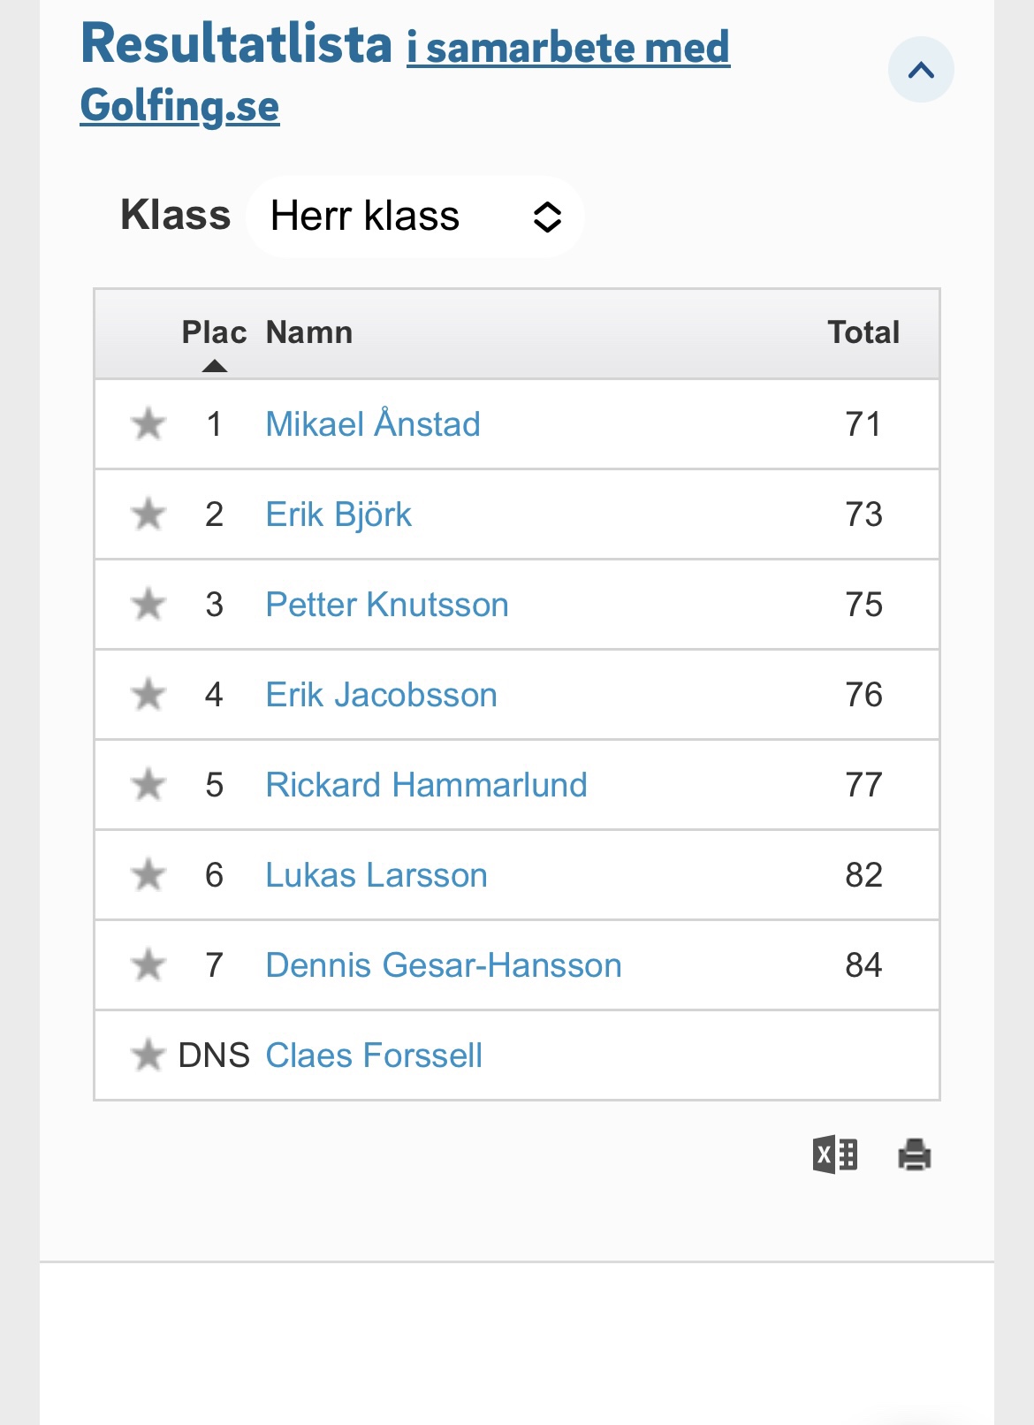Image resolution: width=1034 pixels, height=1425 pixels.
Task: Sort by the Namn column header
Action: tap(309, 332)
